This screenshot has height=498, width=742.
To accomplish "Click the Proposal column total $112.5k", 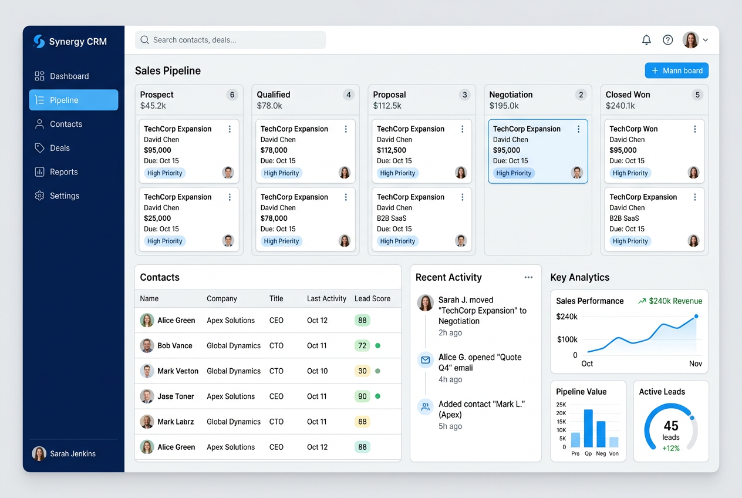I will [387, 106].
